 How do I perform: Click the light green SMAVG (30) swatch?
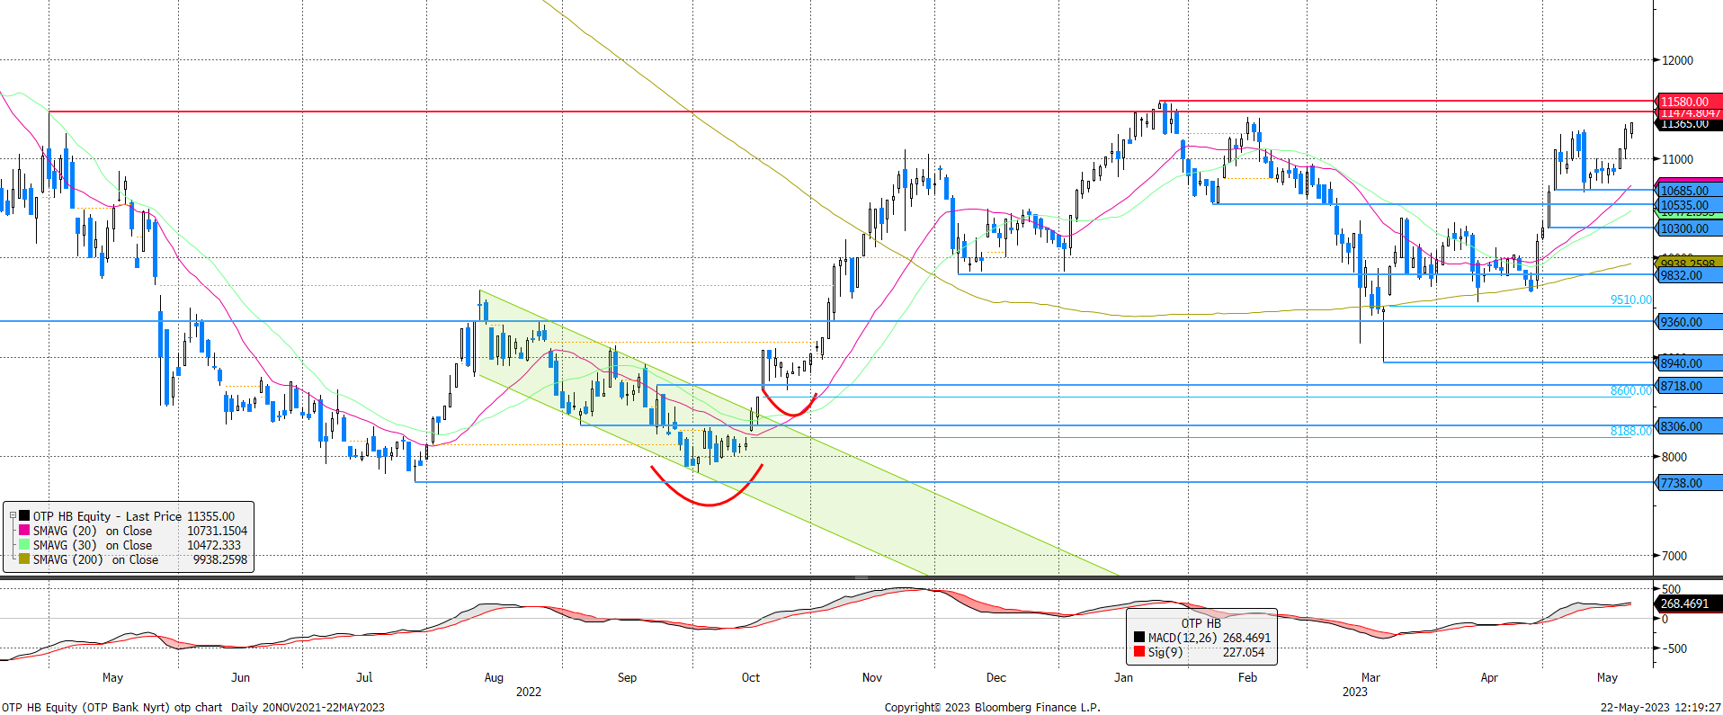click(x=24, y=545)
